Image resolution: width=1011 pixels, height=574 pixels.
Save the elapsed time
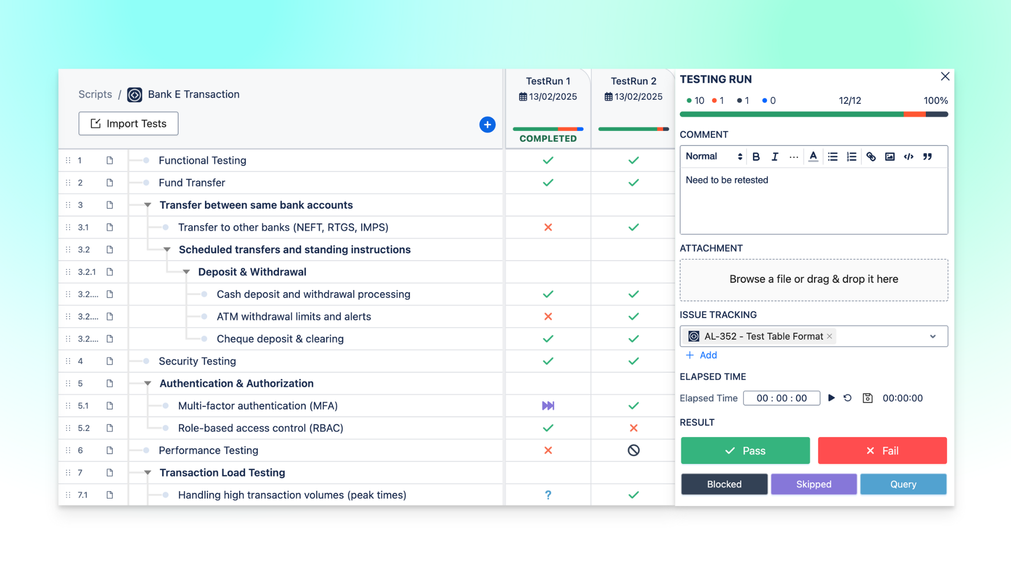(867, 398)
